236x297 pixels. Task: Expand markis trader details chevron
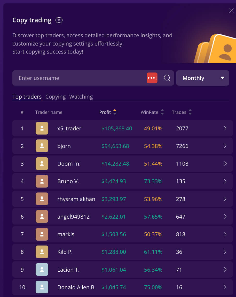pyautogui.click(x=225, y=234)
